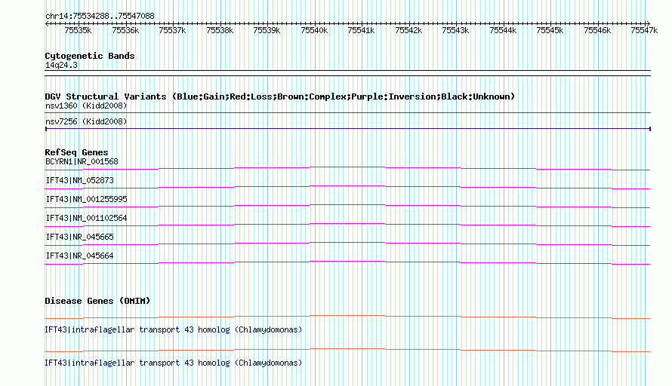This screenshot has height=386, width=672.
Task: Click ruler tick label 75536k
Action: (x=125, y=30)
